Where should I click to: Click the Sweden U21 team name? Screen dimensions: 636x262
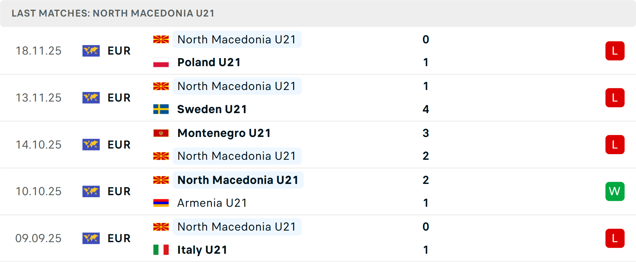[212, 109]
